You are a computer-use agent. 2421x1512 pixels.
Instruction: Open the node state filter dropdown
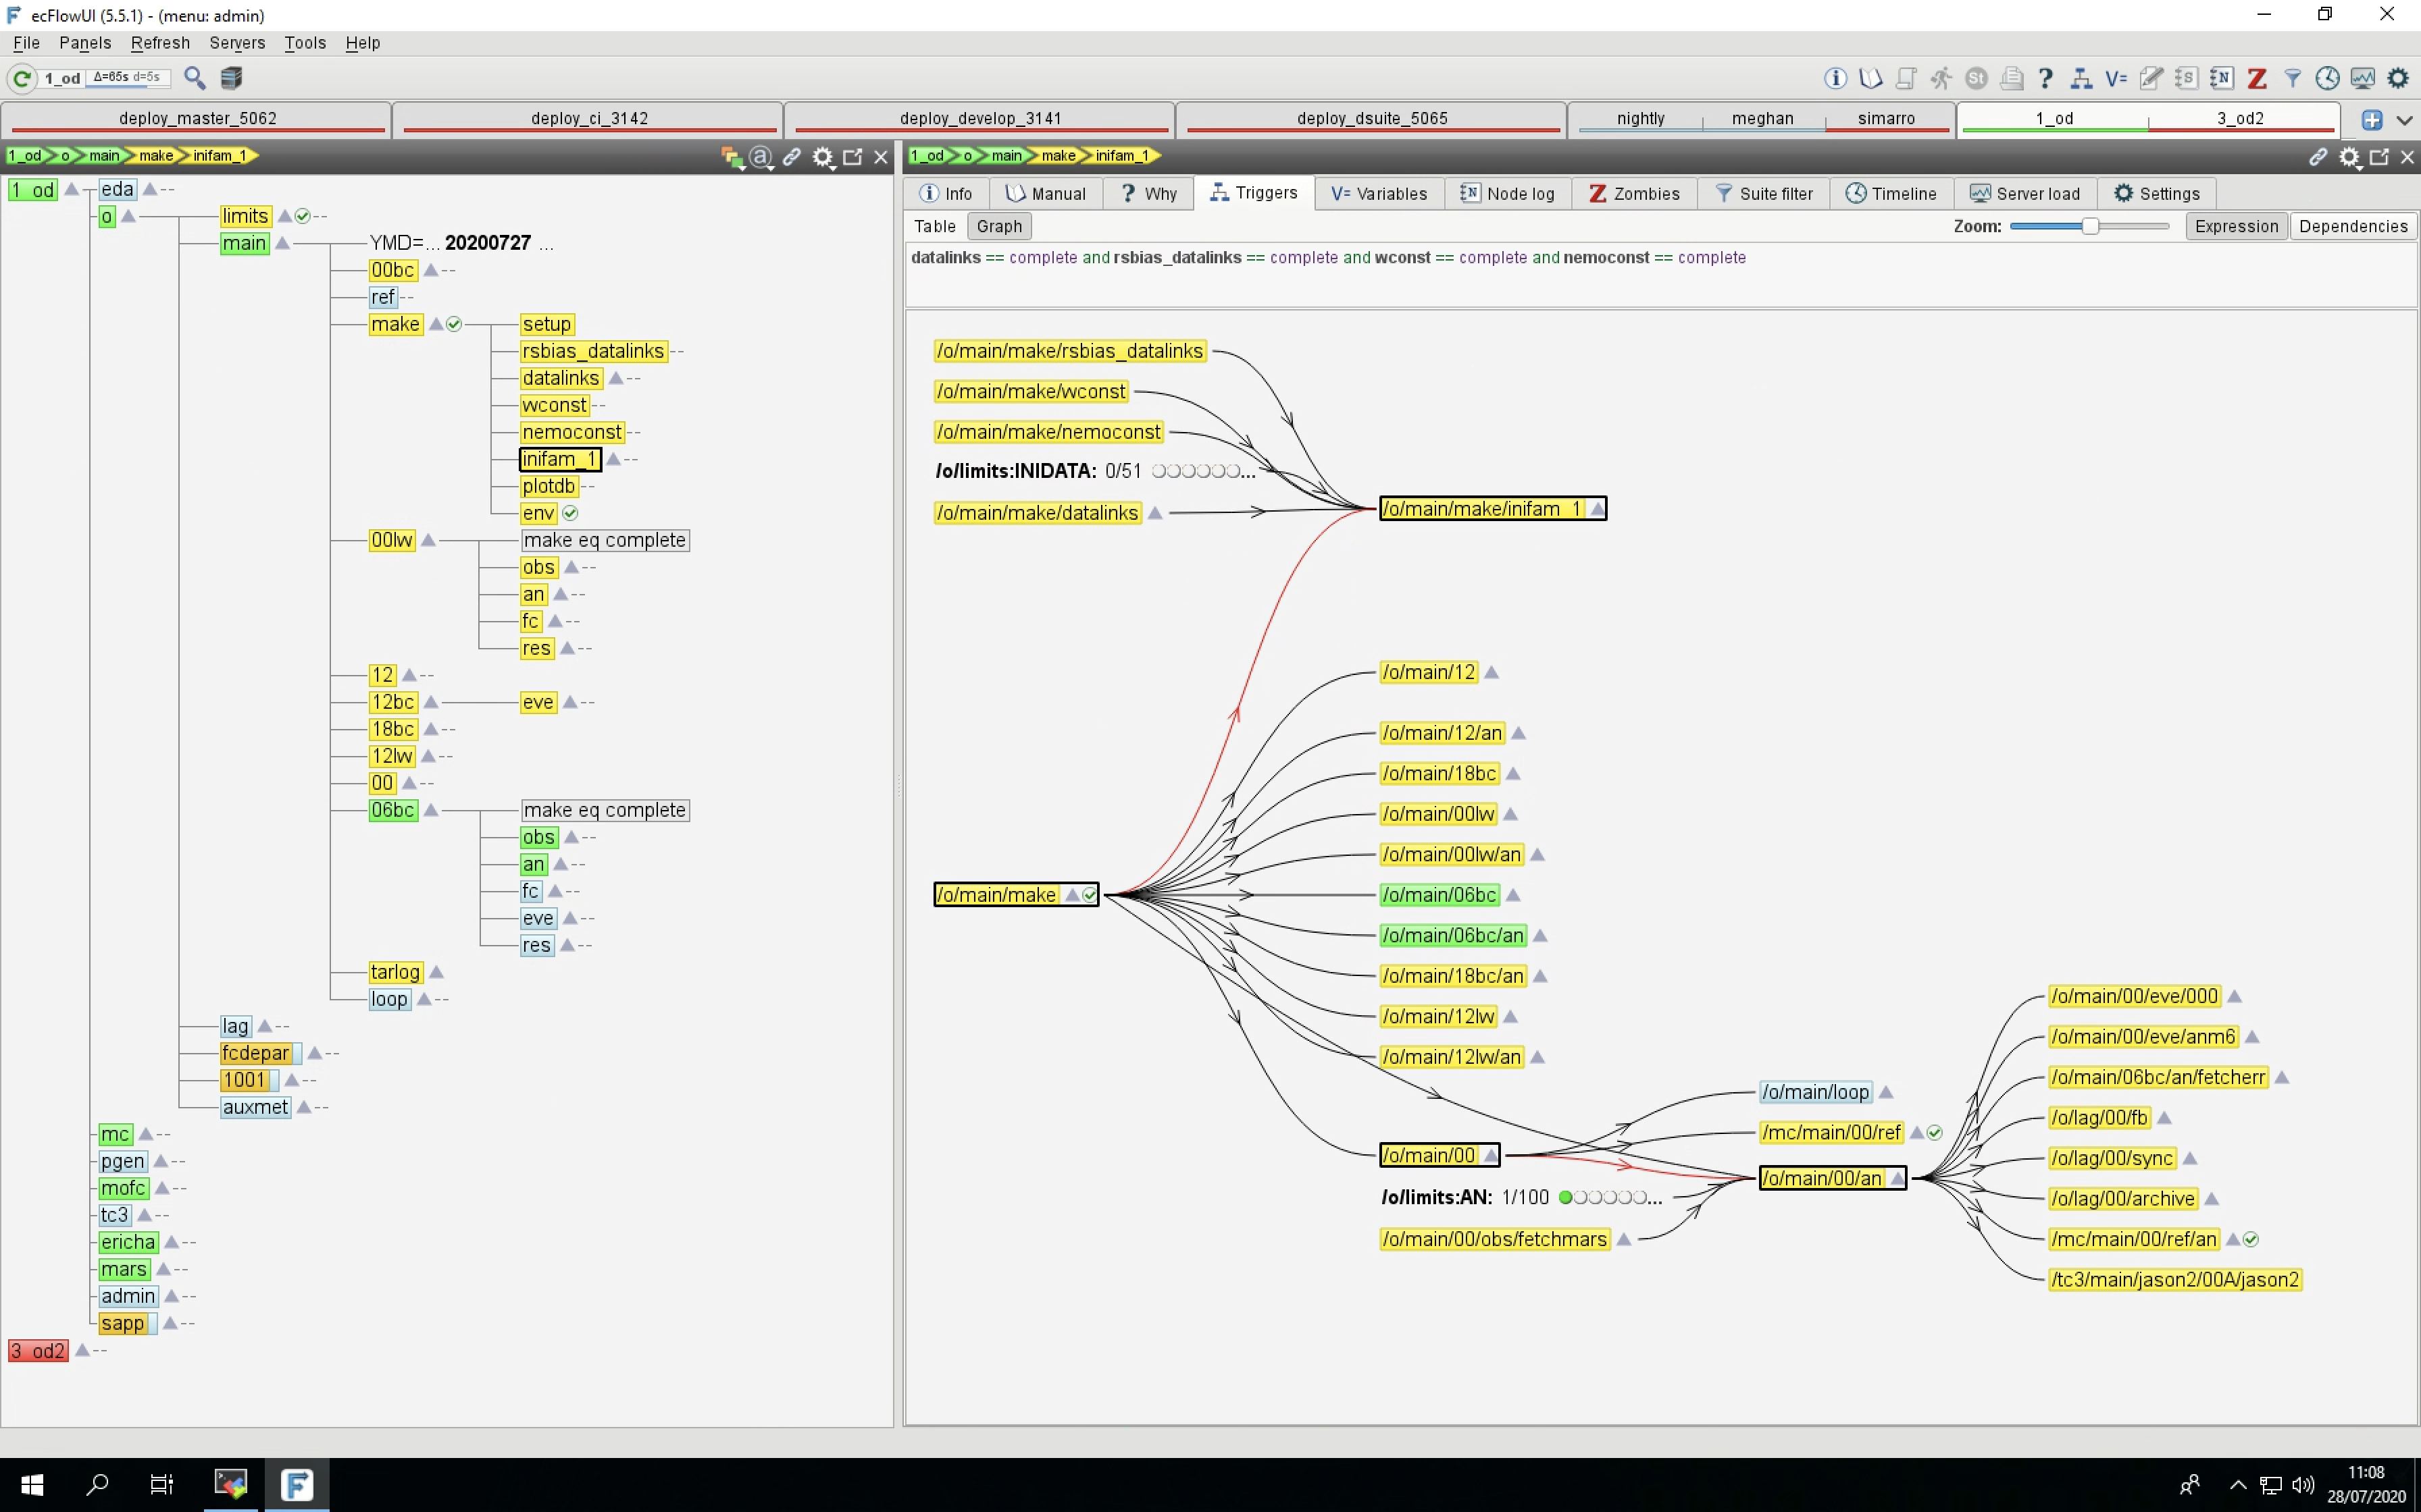[x=732, y=157]
